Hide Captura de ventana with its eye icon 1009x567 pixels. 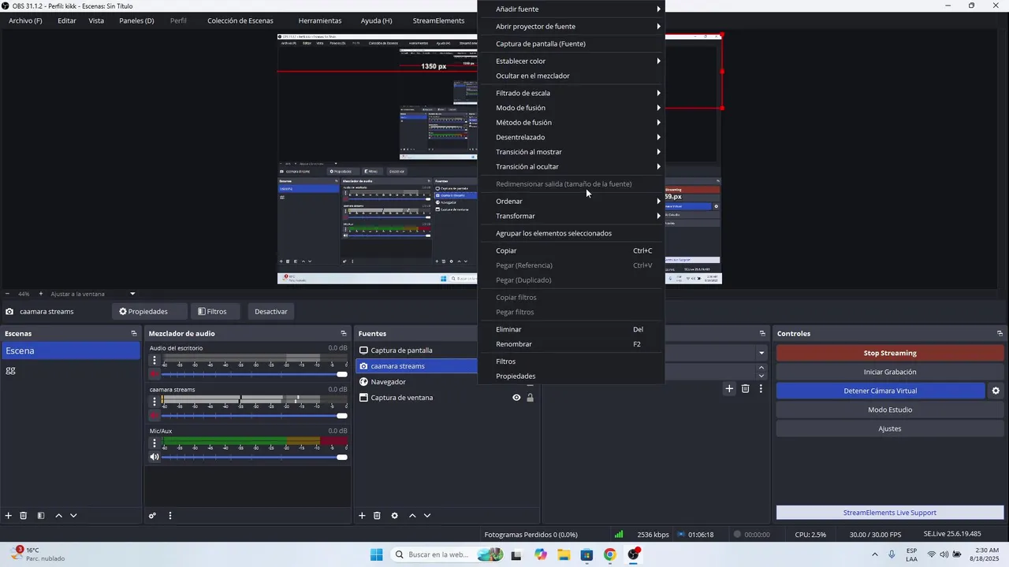(516, 398)
